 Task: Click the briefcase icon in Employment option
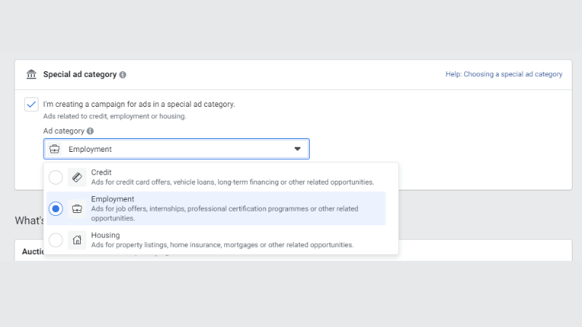tap(77, 209)
